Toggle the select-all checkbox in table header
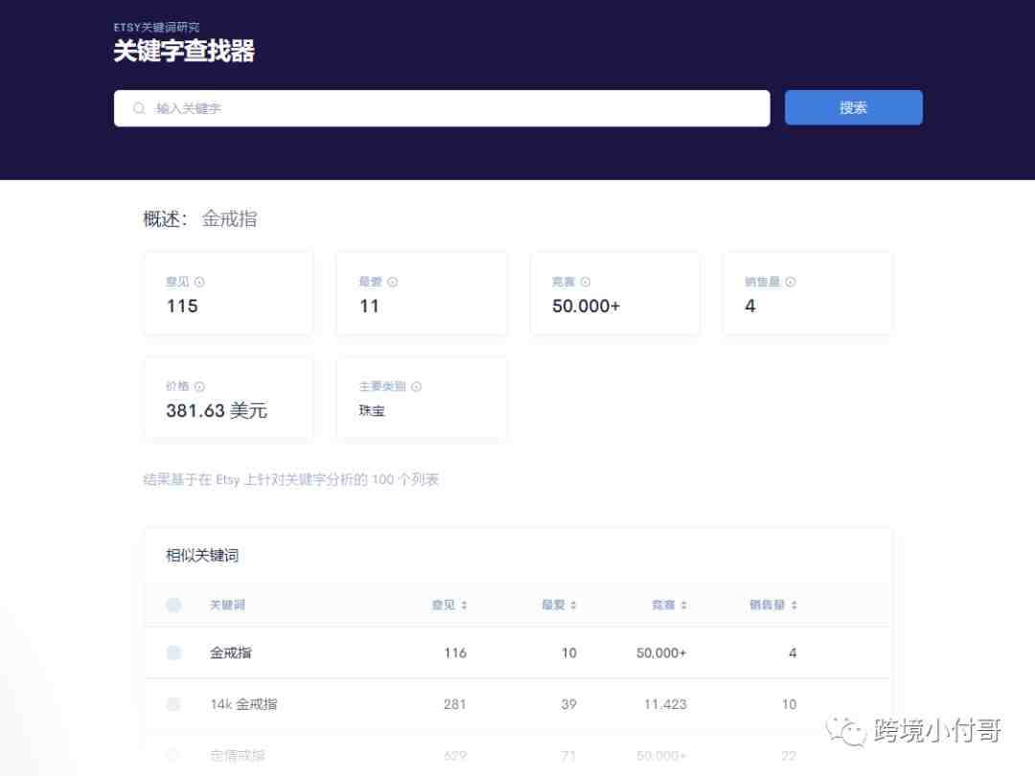Screen dimensions: 1035x776 click(173, 605)
